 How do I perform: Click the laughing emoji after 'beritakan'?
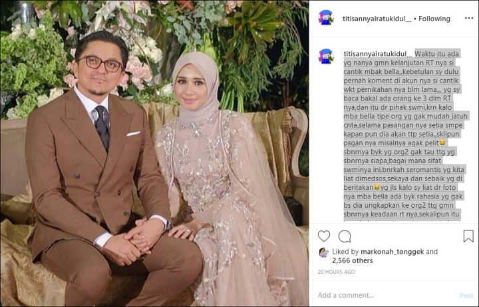(377, 187)
